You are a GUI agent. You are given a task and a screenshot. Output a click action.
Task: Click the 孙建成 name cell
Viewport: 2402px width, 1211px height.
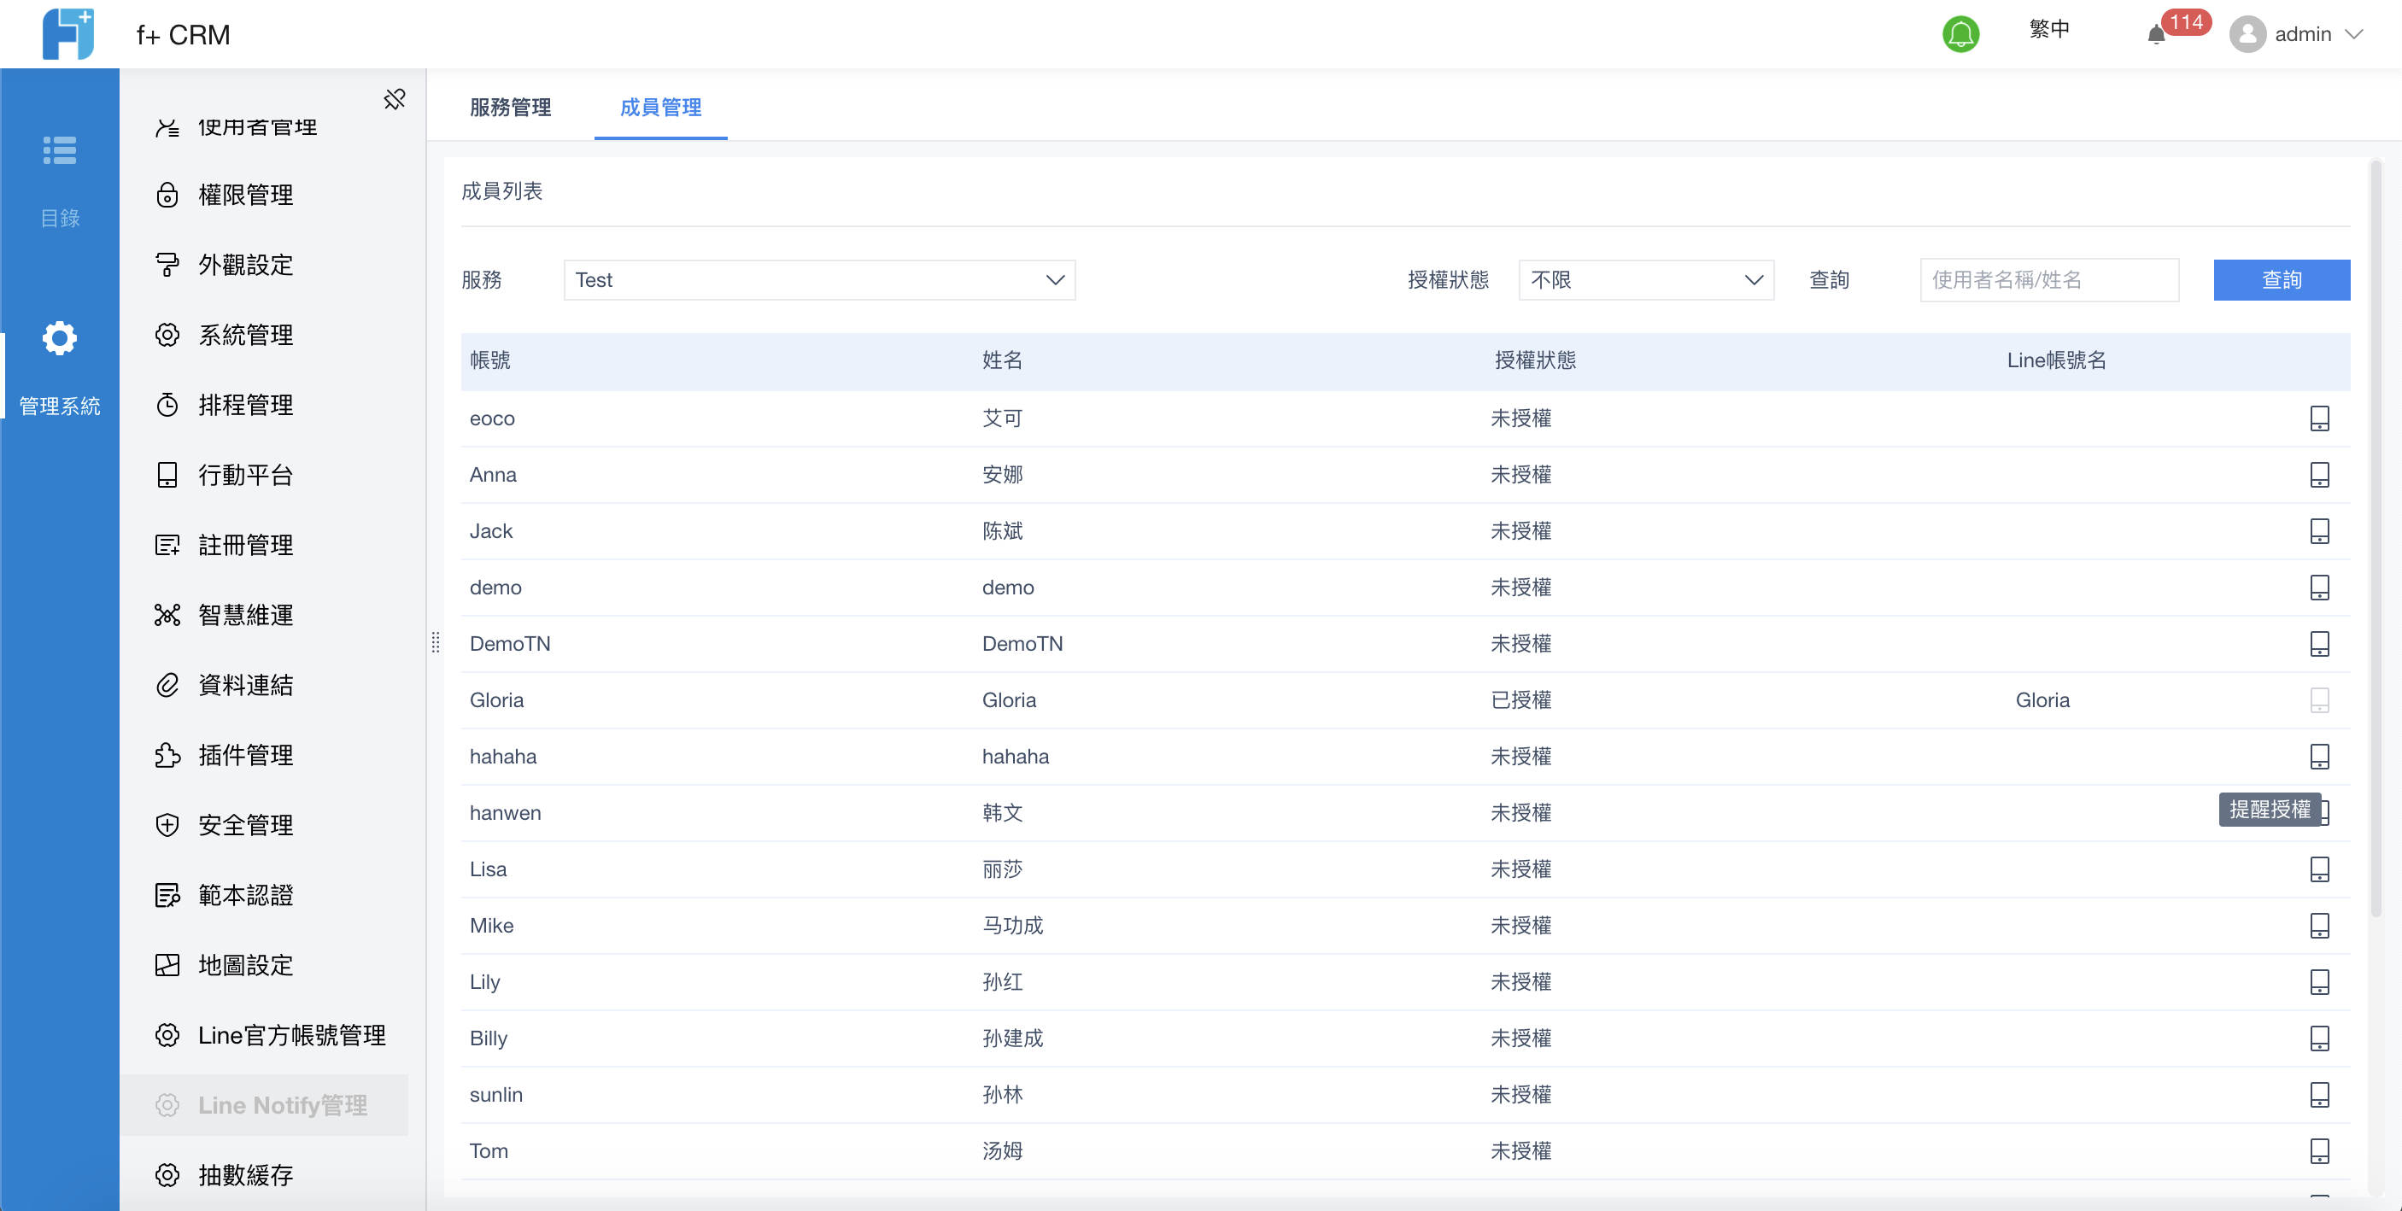[x=1012, y=1038]
